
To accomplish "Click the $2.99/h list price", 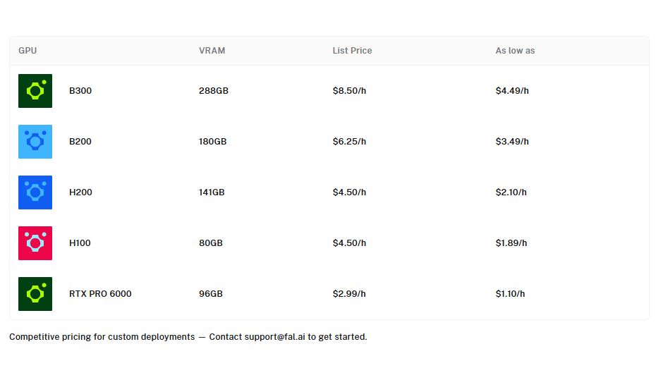I will pos(349,294).
